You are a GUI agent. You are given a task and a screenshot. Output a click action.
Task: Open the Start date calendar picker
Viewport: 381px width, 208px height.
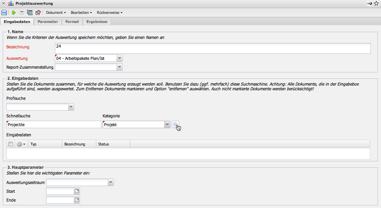click(x=77, y=191)
